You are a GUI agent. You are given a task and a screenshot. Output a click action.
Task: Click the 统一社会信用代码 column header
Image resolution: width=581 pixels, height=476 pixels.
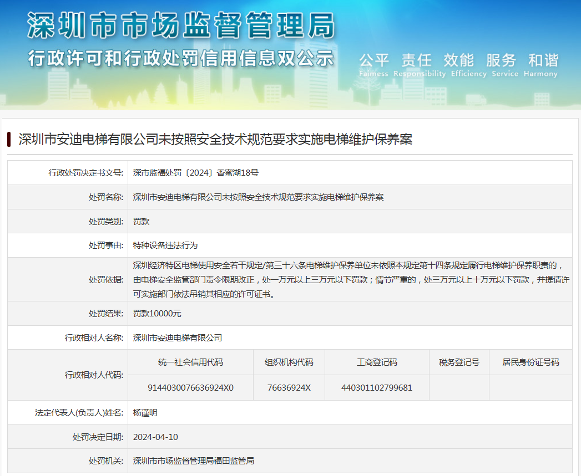click(x=190, y=362)
